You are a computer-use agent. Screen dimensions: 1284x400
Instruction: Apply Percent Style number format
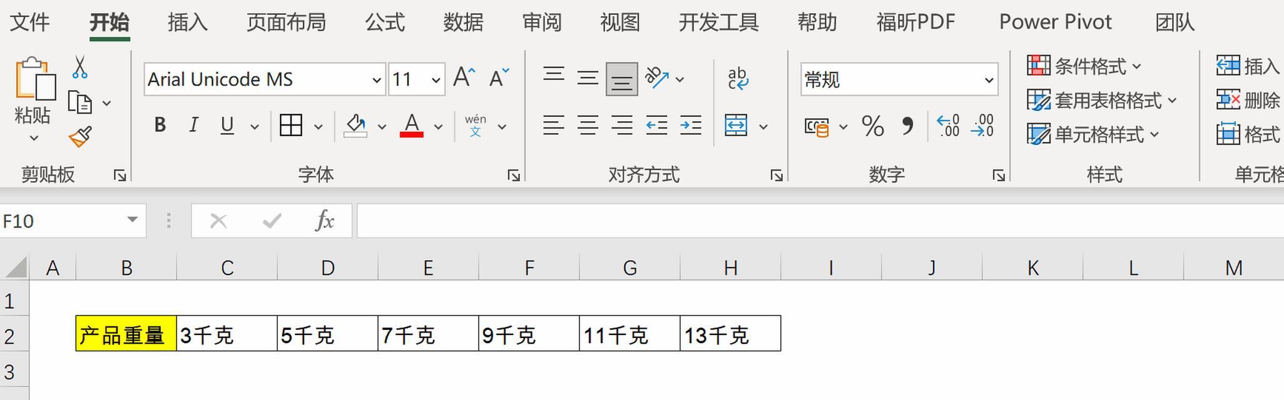coord(872,126)
